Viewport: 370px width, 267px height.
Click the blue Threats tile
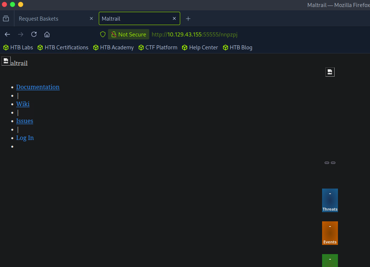(330, 200)
